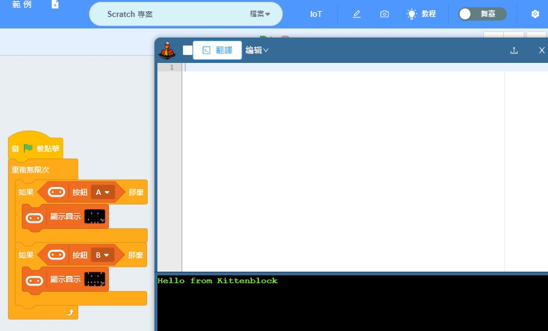The width and height of the screenshot is (548, 331).
Task: Click line 1 in the code editor
Action: point(339,67)
